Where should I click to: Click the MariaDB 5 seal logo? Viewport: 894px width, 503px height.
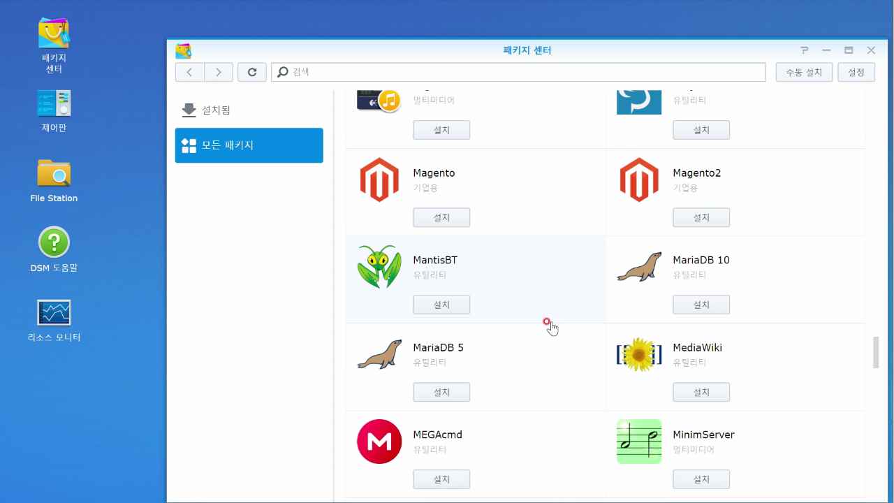point(379,354)
